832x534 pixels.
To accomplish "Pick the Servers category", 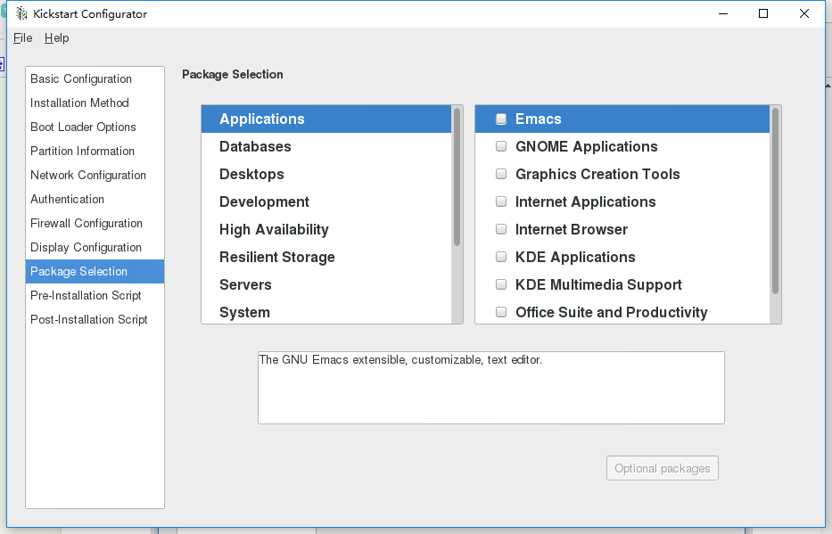I will tap(245, 284).
